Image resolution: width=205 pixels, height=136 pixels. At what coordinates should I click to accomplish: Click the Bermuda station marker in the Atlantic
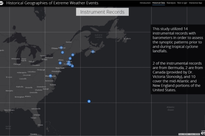(x=89, y=101)
